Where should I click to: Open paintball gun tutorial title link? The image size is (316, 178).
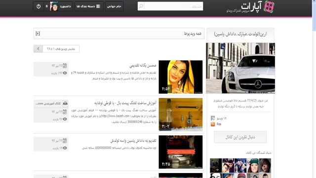point(125,103)
